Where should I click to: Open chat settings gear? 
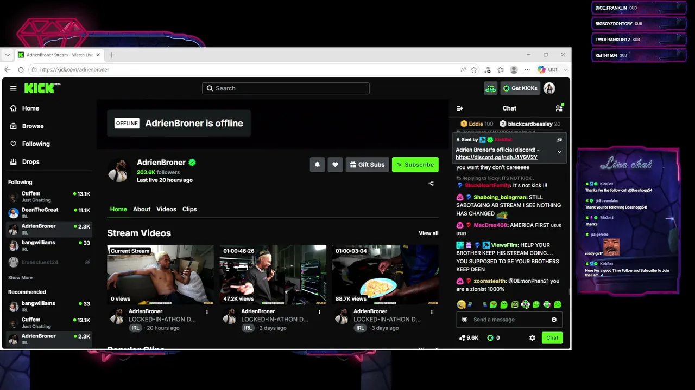point(532,338)
